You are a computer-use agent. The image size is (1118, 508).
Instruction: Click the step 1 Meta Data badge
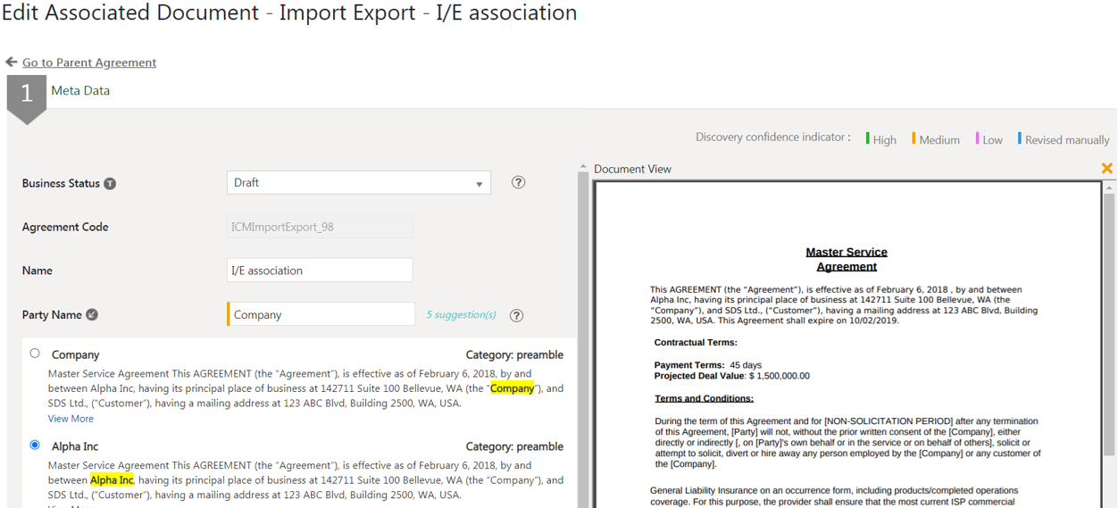[x=26, y=94]
